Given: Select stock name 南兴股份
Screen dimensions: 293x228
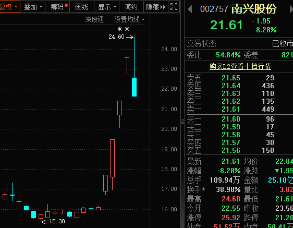Looking at the screenshot, I should point(254,9).
